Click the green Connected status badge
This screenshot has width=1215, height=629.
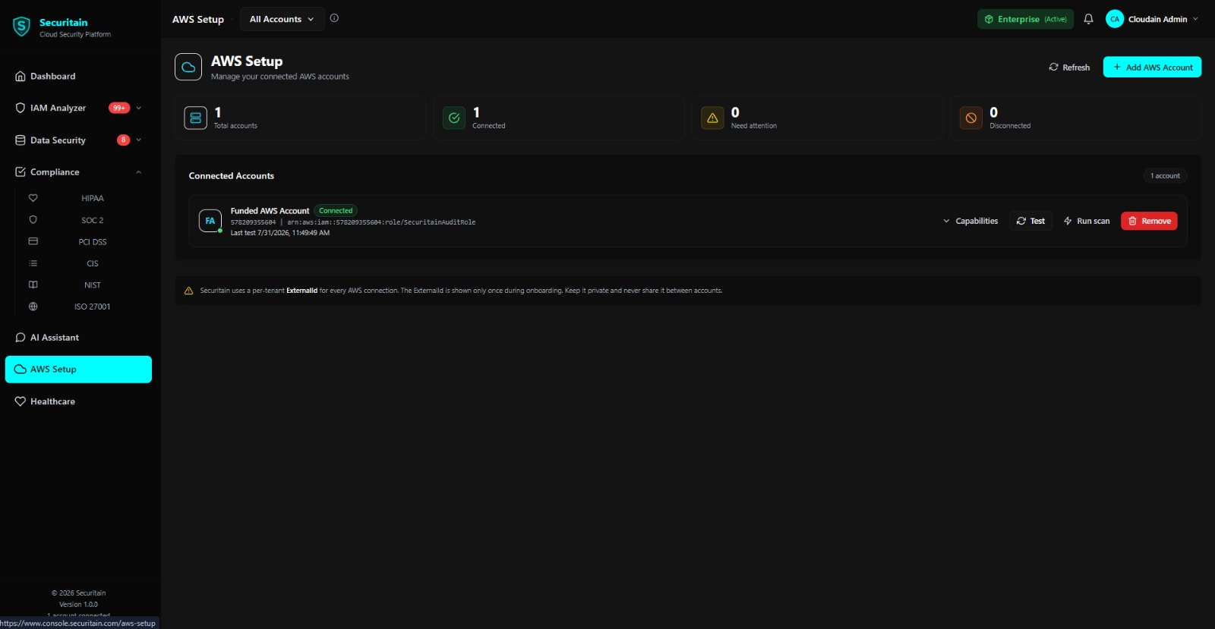[x=336, y=211]
